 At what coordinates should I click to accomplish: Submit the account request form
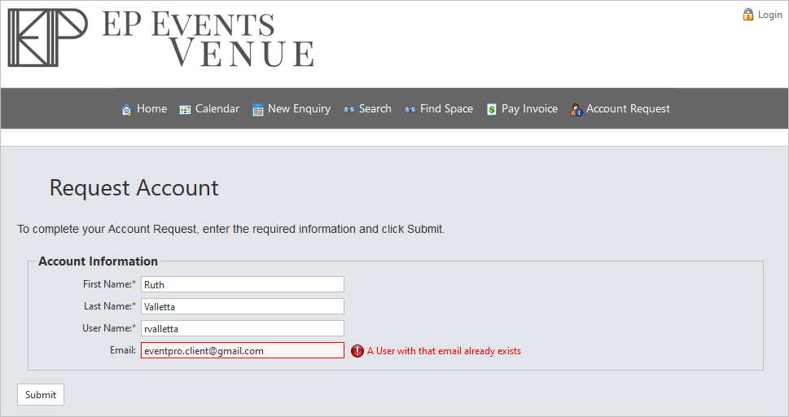(x=41, y=394)
